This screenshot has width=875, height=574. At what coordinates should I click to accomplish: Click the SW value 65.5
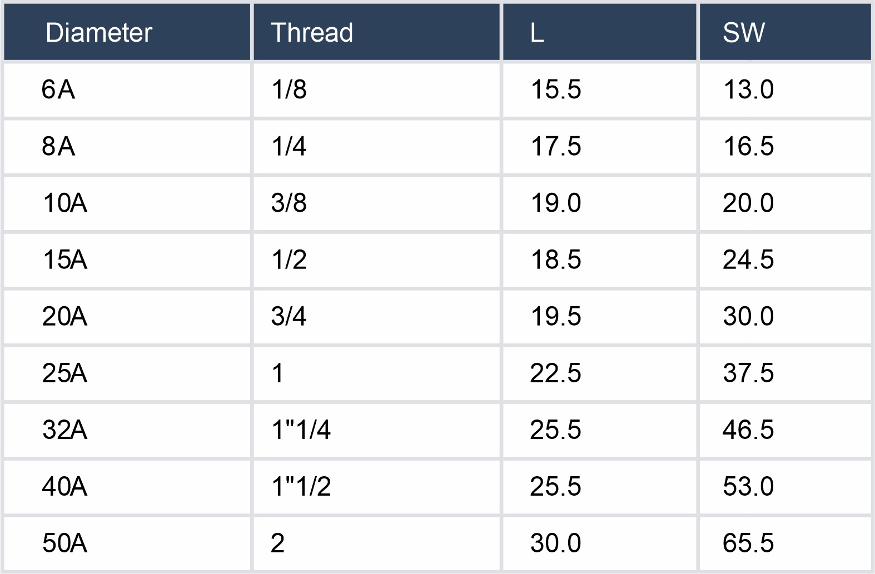748,543
